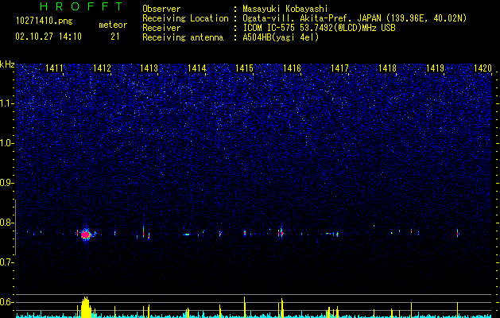Click the 1415 time axis marker
The image size is (500, 318).
point(244,68)
